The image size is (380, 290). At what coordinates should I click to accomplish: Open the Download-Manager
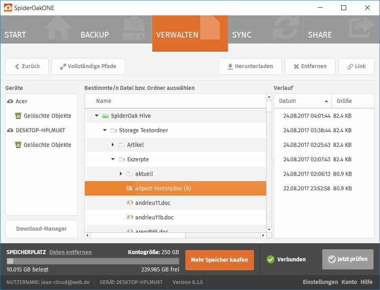(x=42, y=229)
